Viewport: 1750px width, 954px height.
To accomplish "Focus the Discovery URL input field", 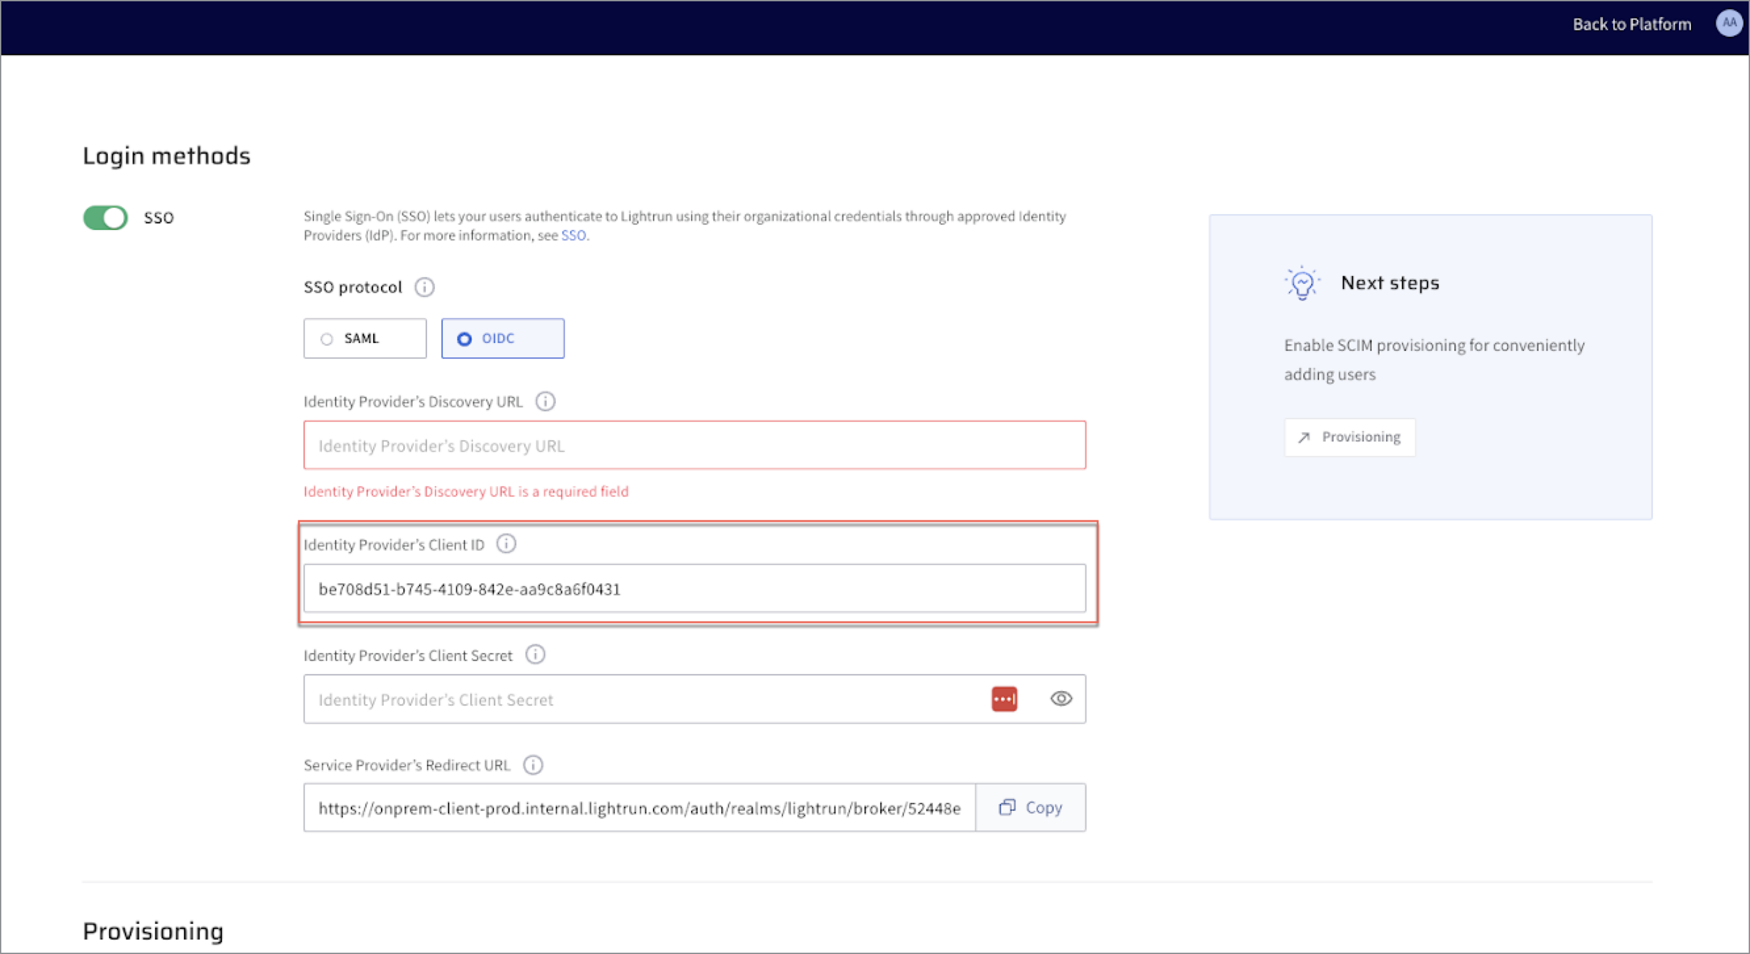I will 694,445.
